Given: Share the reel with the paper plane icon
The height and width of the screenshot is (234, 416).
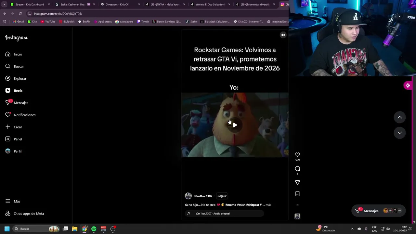Looking at the screenshot, I should [297, 182].
